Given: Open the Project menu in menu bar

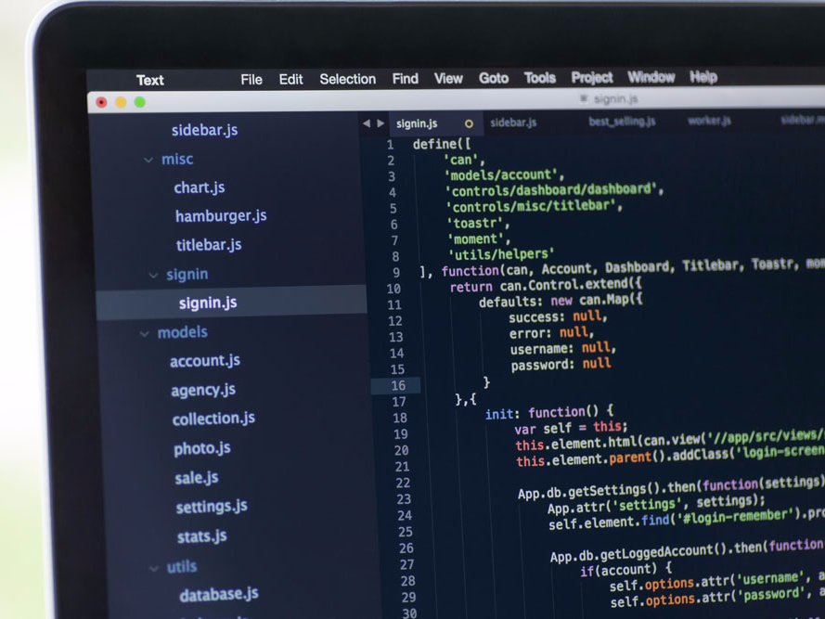Looking at the screenshot, I should click(591, 77).
